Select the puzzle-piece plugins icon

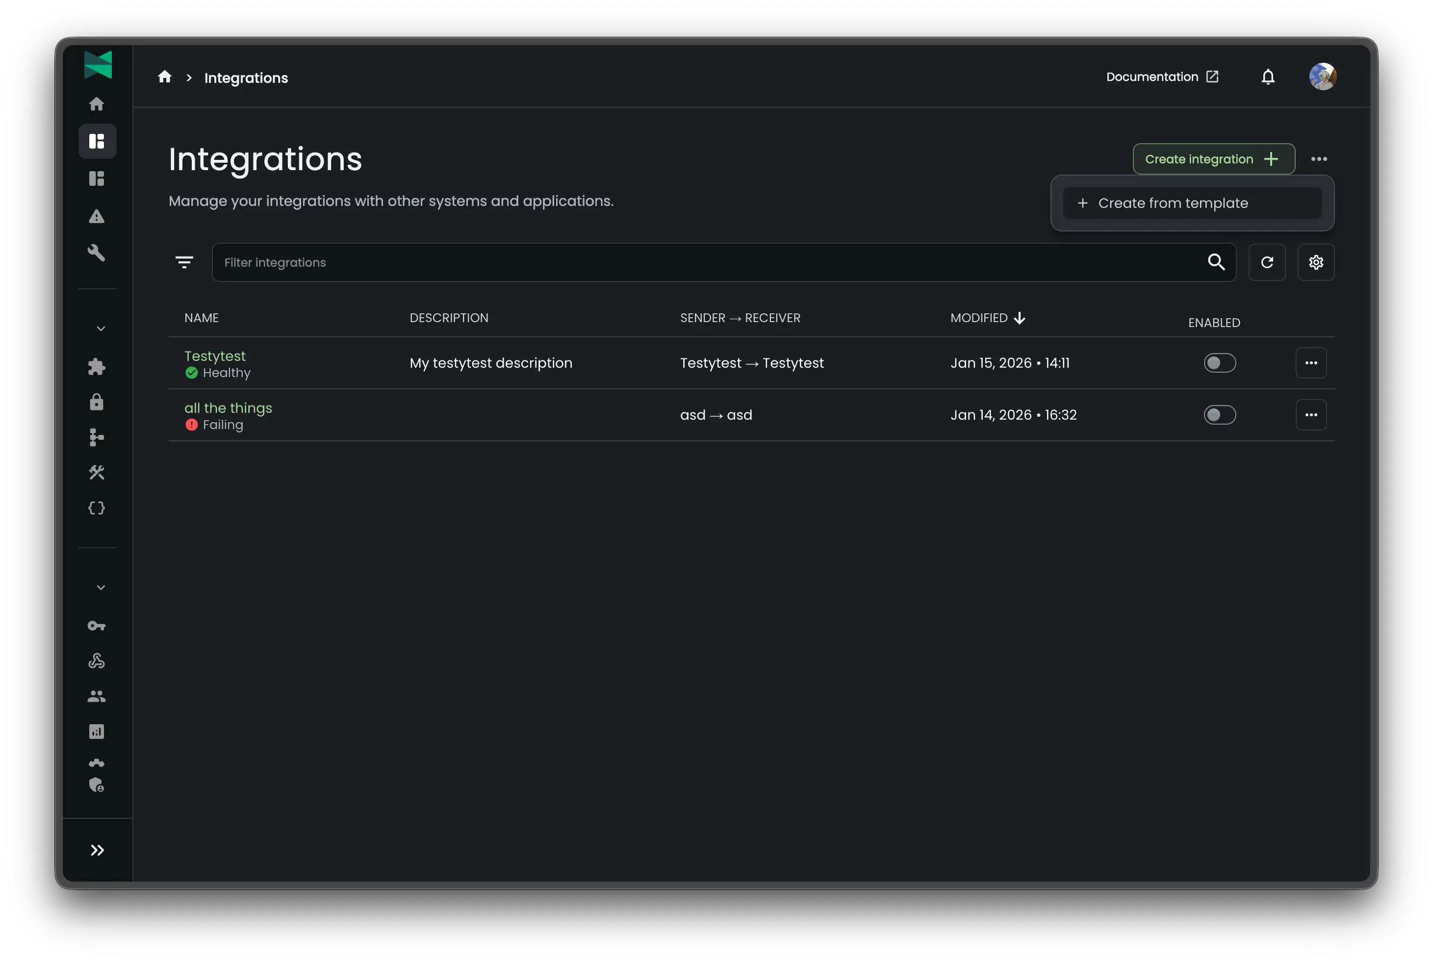click(x=97, y=367)
